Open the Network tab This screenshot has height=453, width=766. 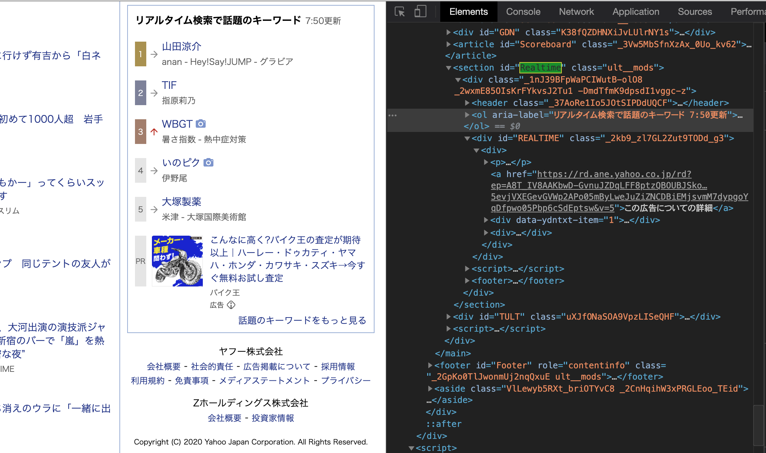(x=576, y=12)
